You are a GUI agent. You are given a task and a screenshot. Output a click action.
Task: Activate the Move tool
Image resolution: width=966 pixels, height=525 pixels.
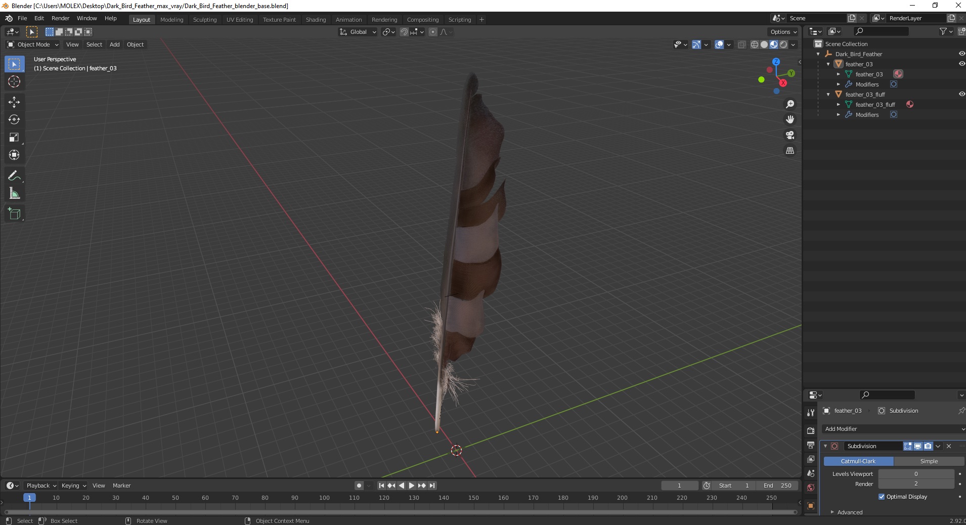coord(14,102)
